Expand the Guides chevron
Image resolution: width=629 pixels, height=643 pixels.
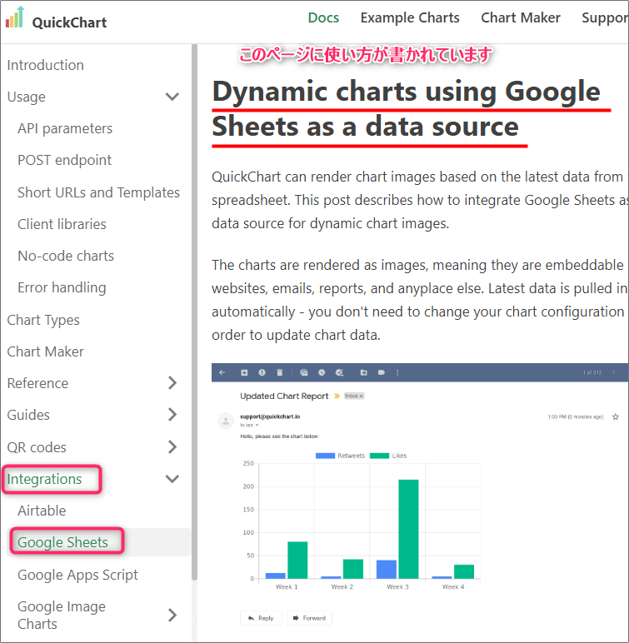(x=172, y=415)
